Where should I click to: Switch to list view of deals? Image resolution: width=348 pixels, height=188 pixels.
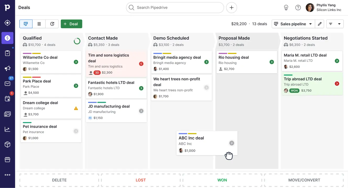[x=39, y=24]
